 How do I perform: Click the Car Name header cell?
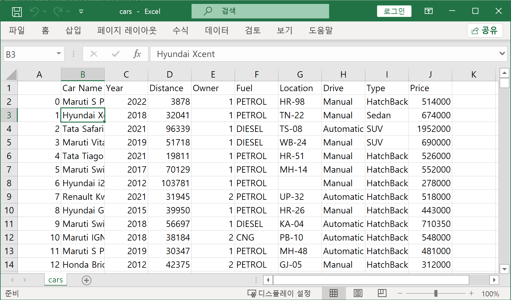[x=83, y=88]
